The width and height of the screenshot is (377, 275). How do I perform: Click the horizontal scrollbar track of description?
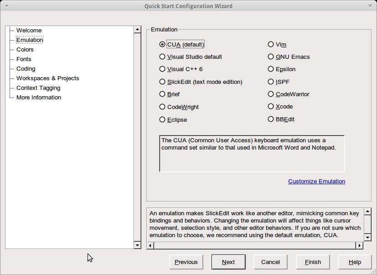coord(255,245)
